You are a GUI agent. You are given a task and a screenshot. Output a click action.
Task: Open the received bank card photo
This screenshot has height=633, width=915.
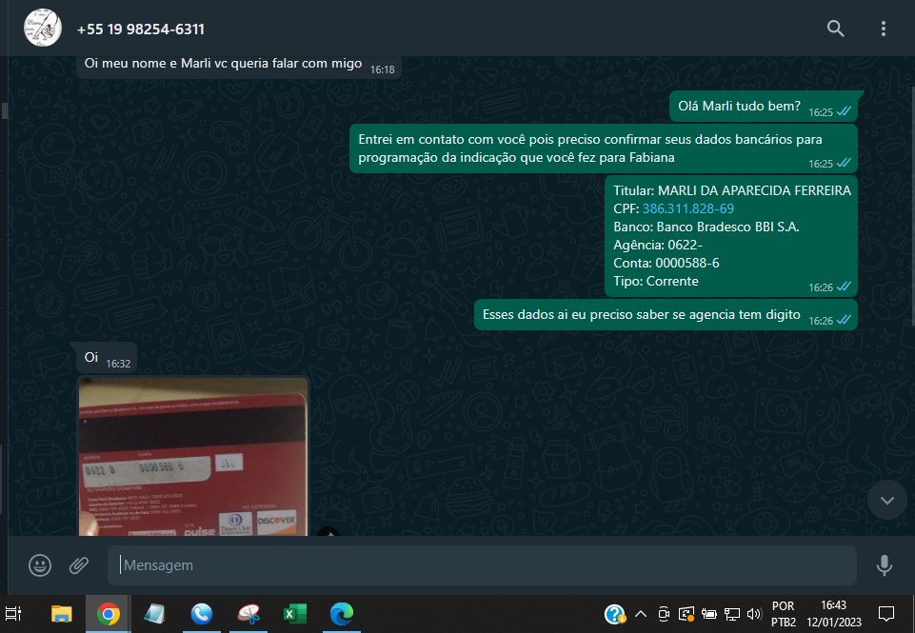(192, 457)
